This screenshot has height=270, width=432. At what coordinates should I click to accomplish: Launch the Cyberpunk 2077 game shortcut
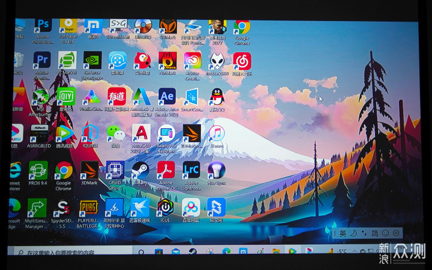[x=218, y=27]
